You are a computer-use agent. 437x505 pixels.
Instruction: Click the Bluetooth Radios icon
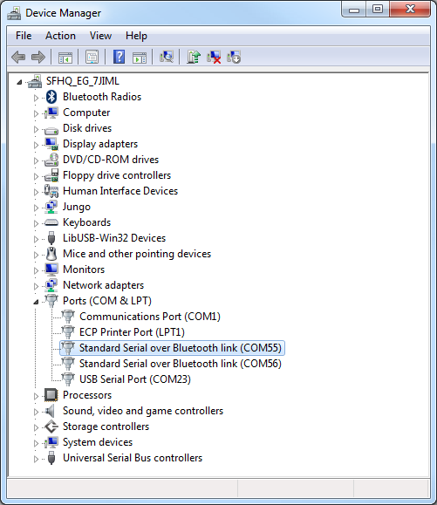pyautogui.click(x=51, y=97)
